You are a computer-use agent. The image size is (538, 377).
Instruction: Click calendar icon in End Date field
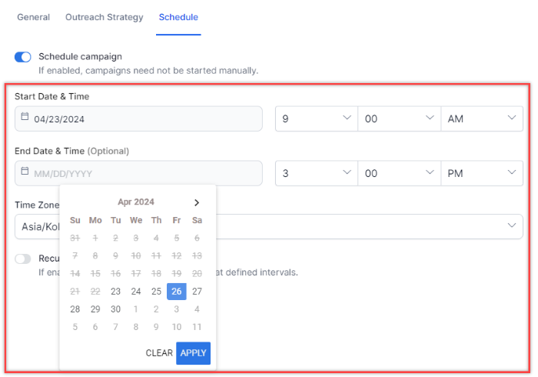(25, 172)
